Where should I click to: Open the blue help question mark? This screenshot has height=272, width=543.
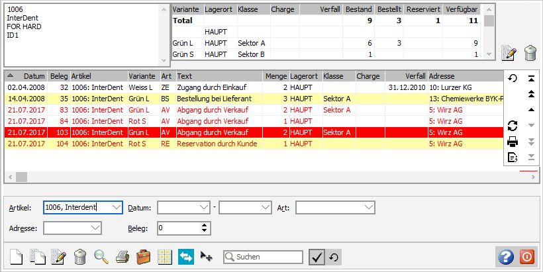pyautogui.click(x=506, y=256)
